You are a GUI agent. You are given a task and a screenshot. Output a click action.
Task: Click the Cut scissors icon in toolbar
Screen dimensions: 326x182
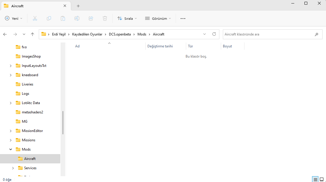click(x=35, y=19)
